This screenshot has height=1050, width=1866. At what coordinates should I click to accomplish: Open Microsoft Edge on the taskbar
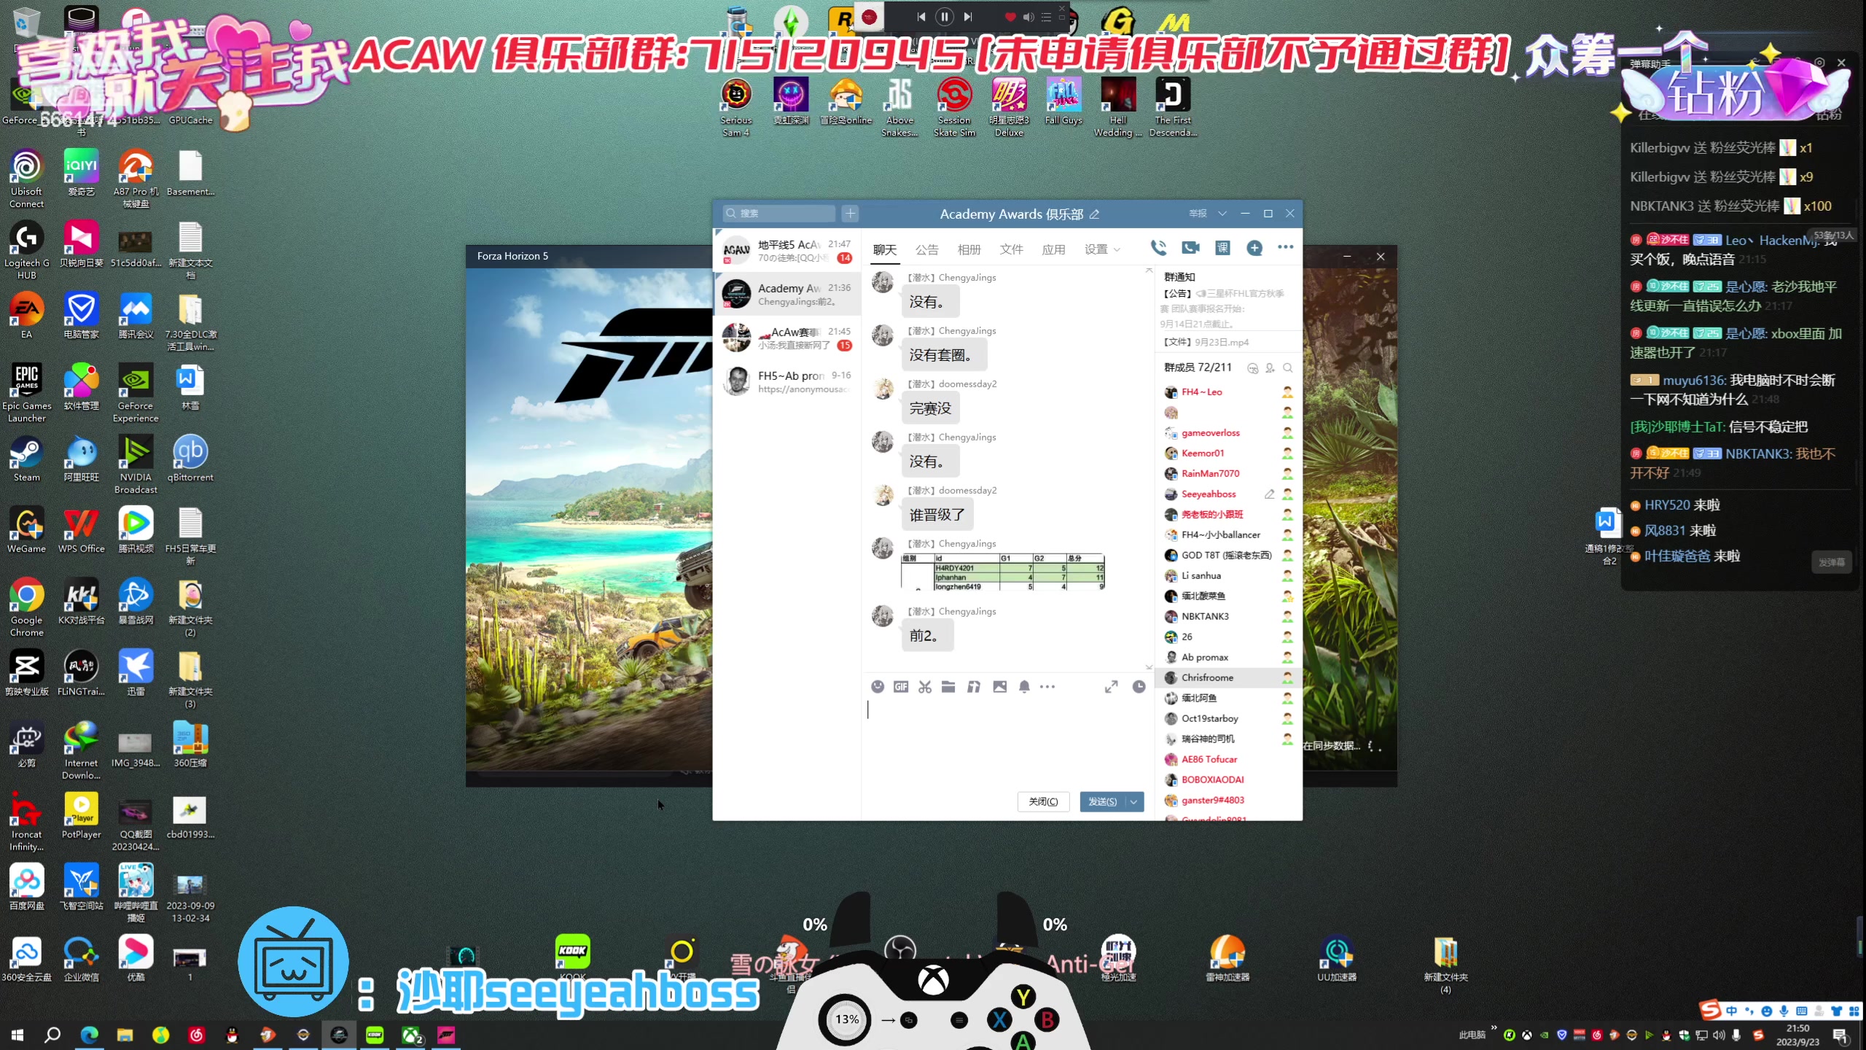pos(89,1035)
